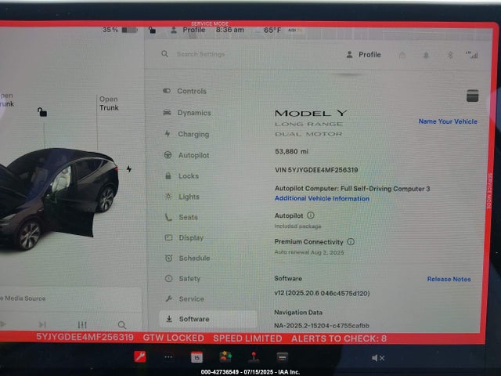Tap software version v12 2025.20.6 text
Screen dimensions: 501x376
point(322,293)
